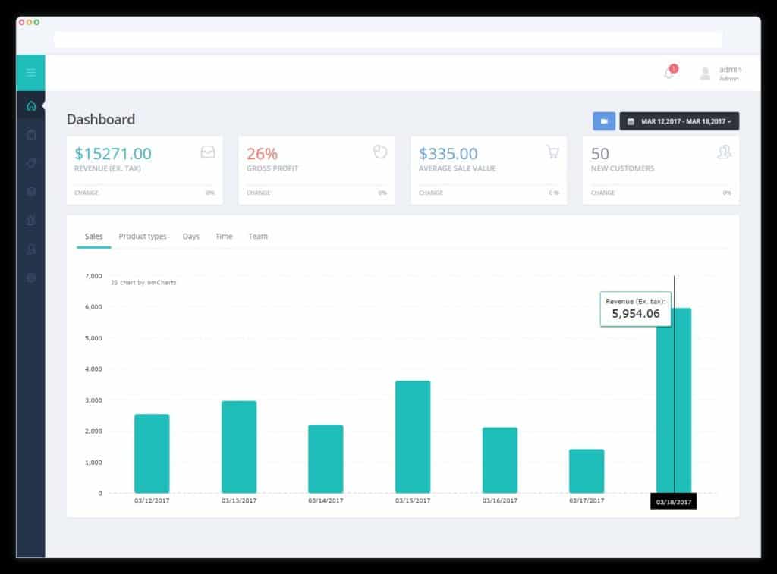Click the 03/15/2017 revenue bar
This screenshot has width=777, height=574.
pyautogui.click(x=413, y=437)
